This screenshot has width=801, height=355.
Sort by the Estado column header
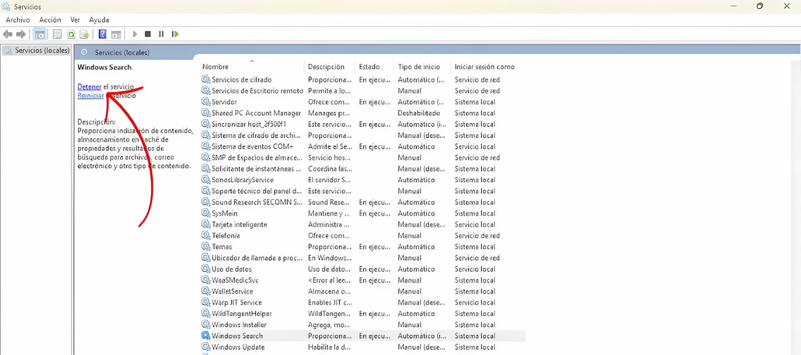coord(369,67)
